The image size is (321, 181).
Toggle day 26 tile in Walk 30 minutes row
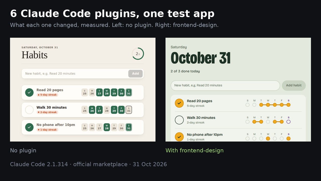(92, 110)
